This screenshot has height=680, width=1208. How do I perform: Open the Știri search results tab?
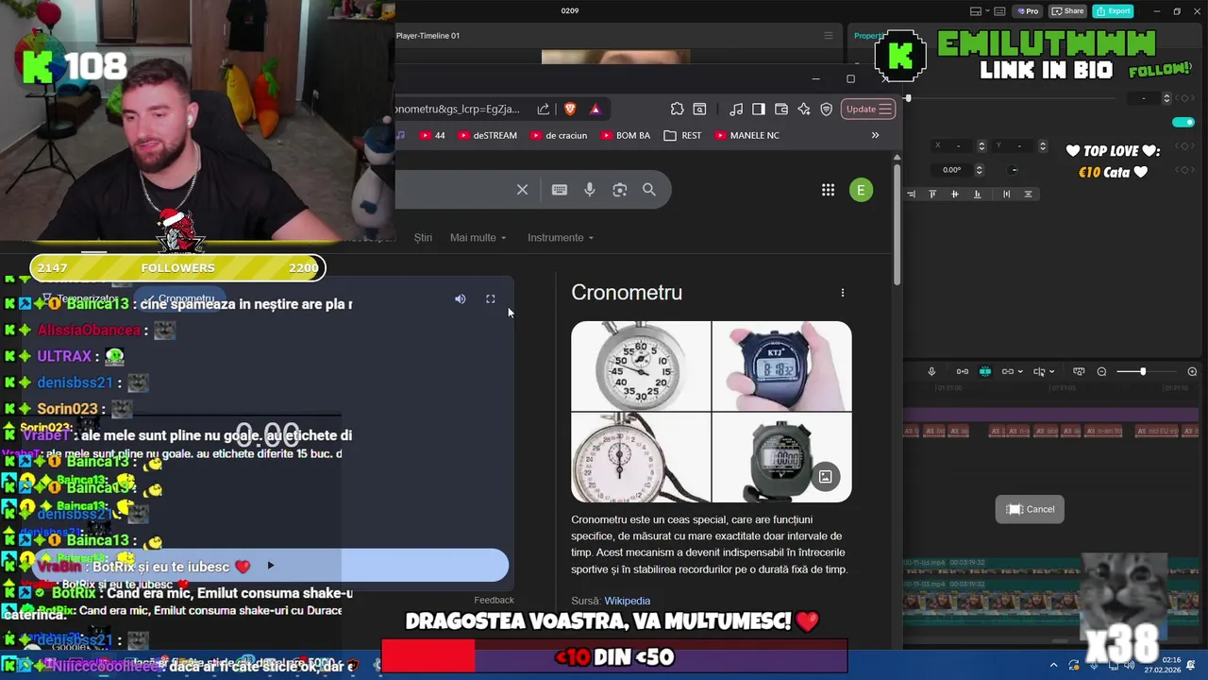(423, 238)
